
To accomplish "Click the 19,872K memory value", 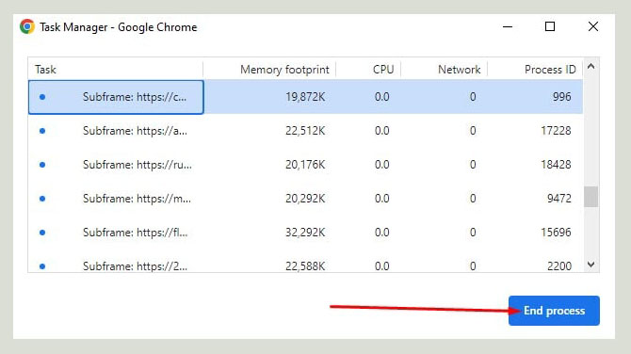I will click(305, 97).
